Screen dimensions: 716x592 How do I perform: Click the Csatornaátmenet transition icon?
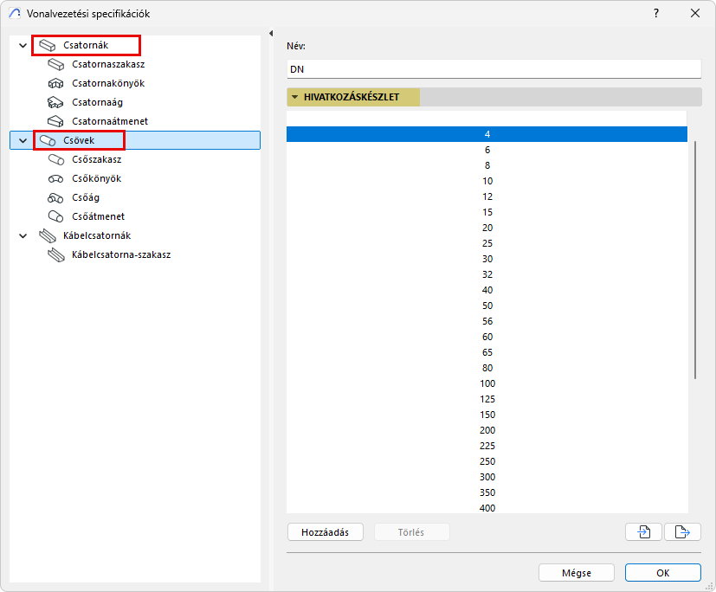pyautogui.click(x=55, y=121)
